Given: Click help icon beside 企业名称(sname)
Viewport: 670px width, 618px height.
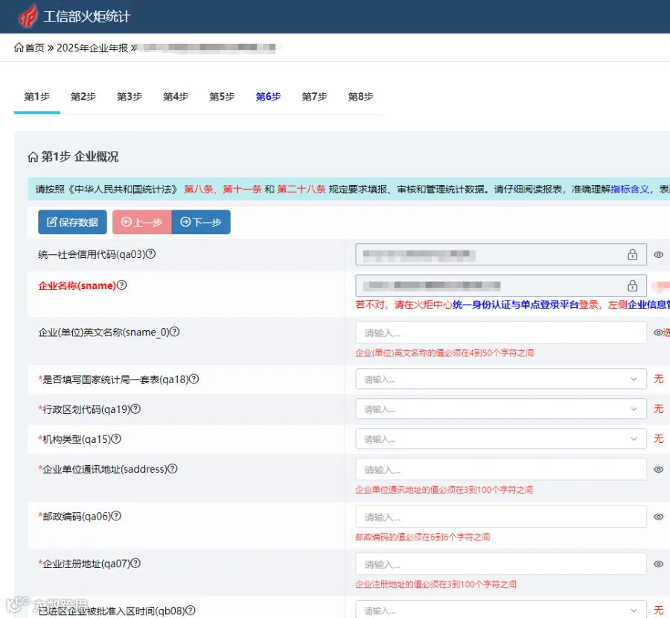Looking at the screenshot, I should 122,285.
